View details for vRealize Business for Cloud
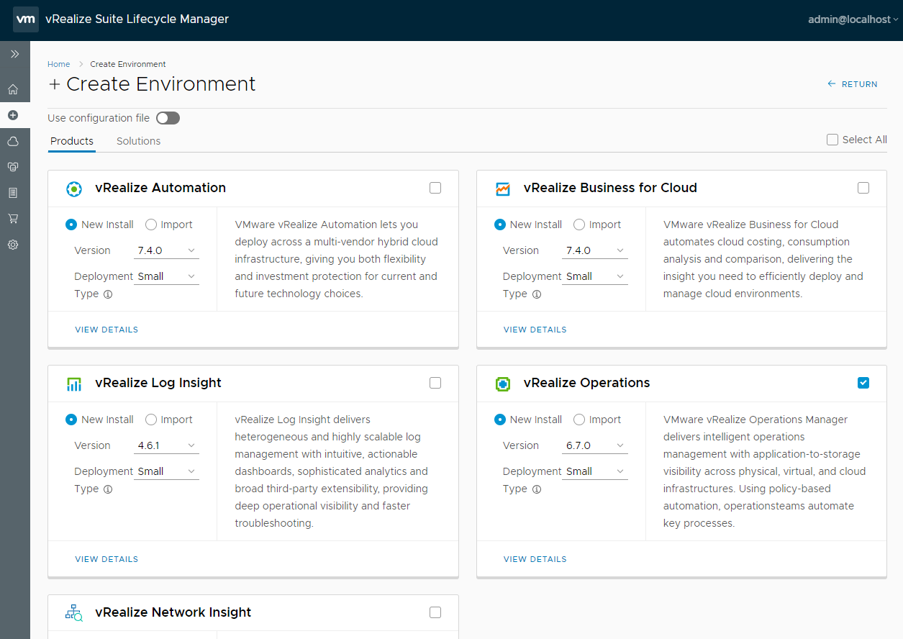The image size is (903, 639). point(535,330)
